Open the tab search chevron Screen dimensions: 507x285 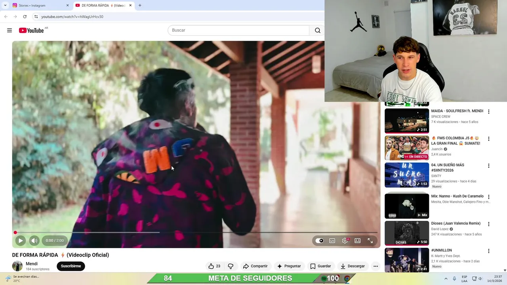click(5, 6)
